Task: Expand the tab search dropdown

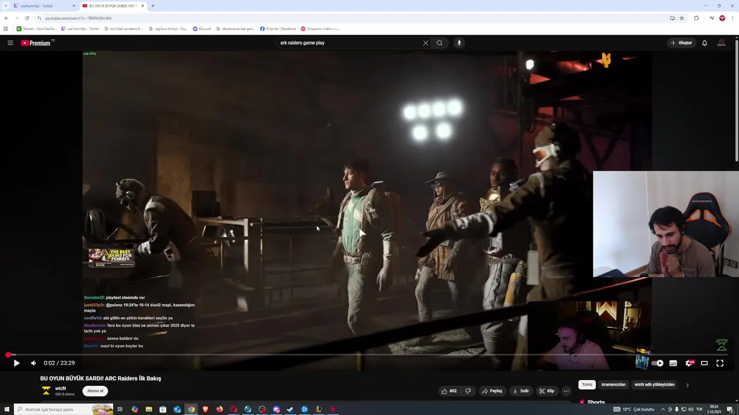Action: point(5,6)
